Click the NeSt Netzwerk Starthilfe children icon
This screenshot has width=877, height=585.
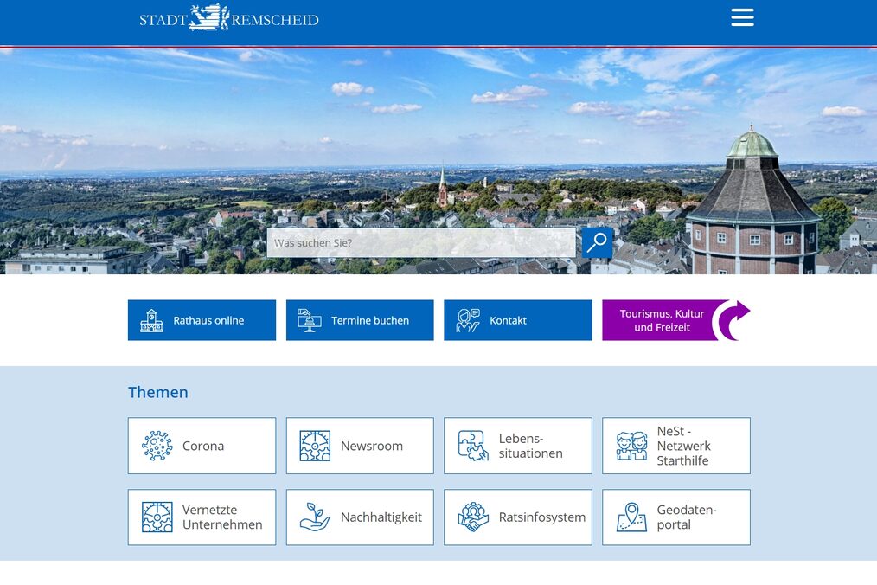[x=631, y=446]
